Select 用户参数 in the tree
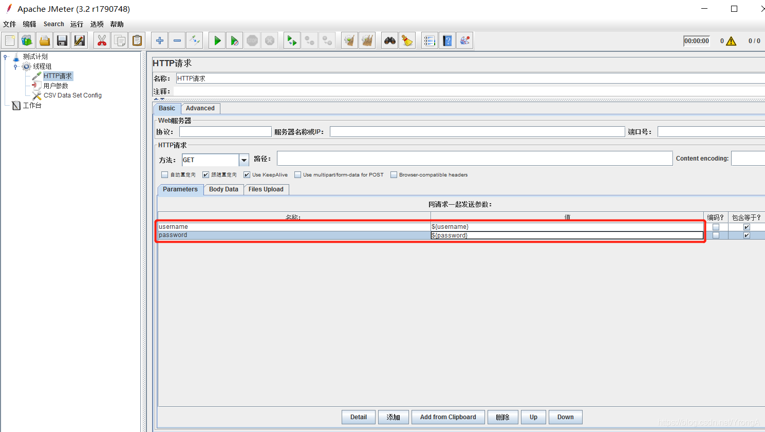This screenshot has width=765, height=432. click(x=55, y=86)
